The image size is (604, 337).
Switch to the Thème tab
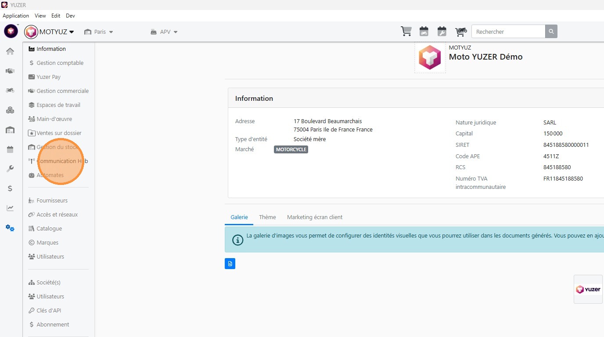pos(267,217)
